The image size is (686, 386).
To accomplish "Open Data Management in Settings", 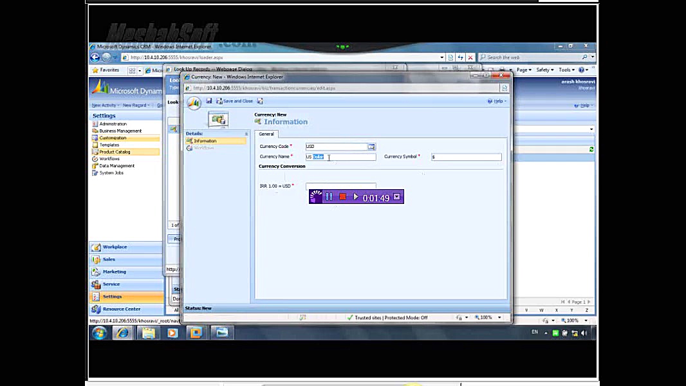I will pos(117,166).
